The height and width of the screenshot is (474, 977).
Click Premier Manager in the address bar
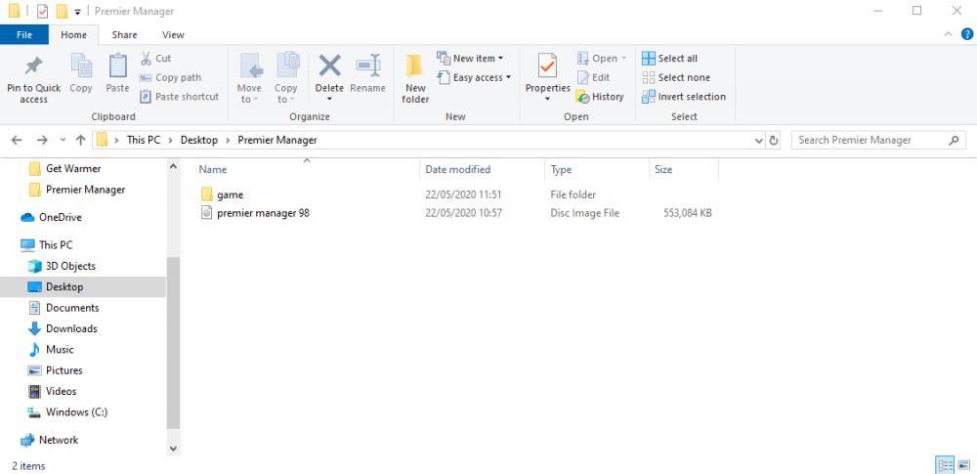(277, 141)
